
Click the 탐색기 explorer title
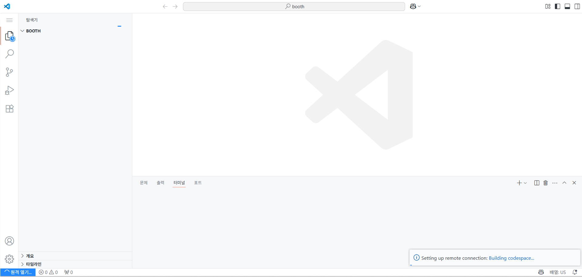tap(32, 20)
